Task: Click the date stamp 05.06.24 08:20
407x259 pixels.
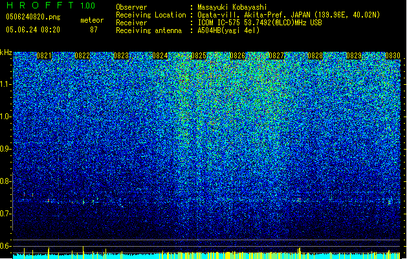Action: [x=33, y=30]
